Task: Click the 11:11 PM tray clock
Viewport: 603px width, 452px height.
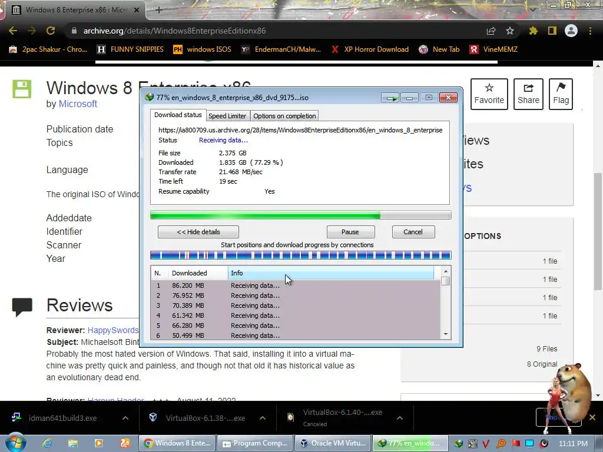Action: click(573, 444)
